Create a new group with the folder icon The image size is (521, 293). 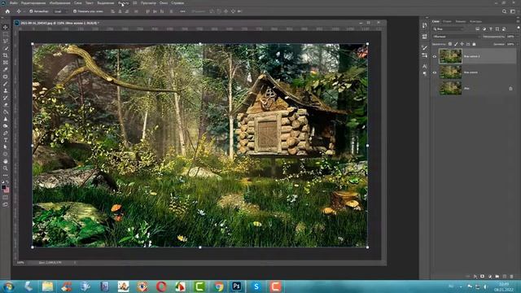pos(497,277)
